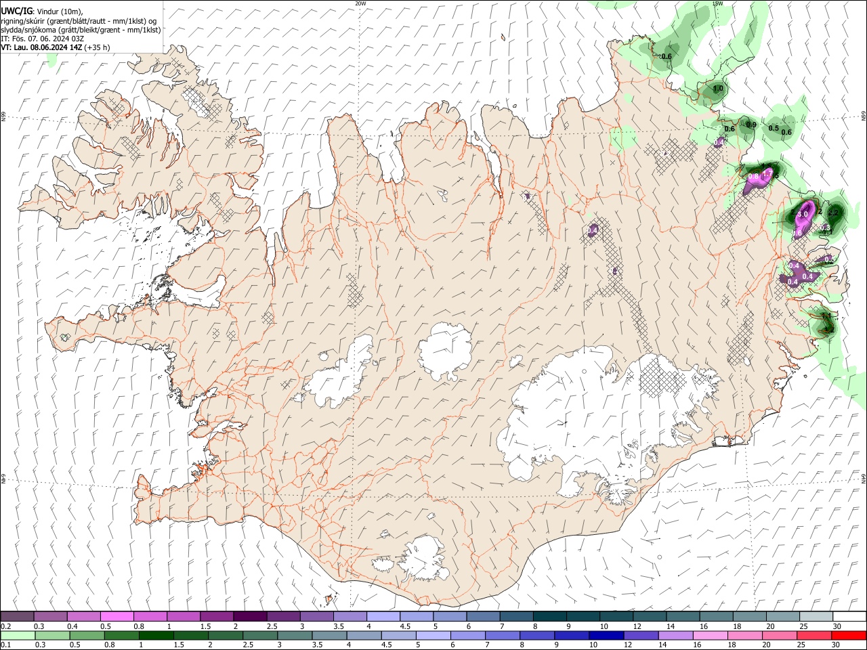Click the darkest purple swatch after 2 in sleet legend
867x650 pixels.
250,616
